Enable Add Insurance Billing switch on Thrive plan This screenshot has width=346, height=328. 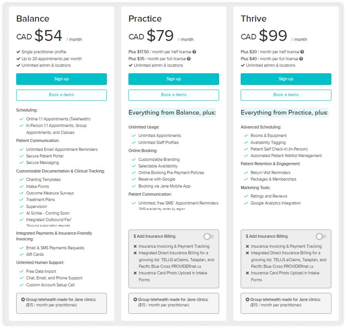pyautogui.click(x=321, y=236)
